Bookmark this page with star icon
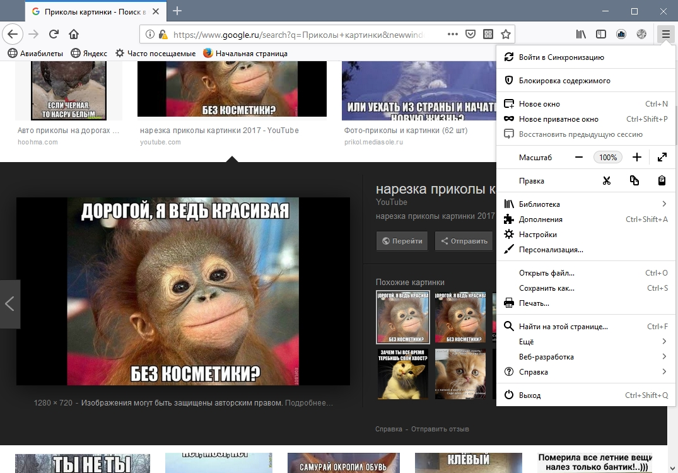The image size is (678, 473). point(505,34)
